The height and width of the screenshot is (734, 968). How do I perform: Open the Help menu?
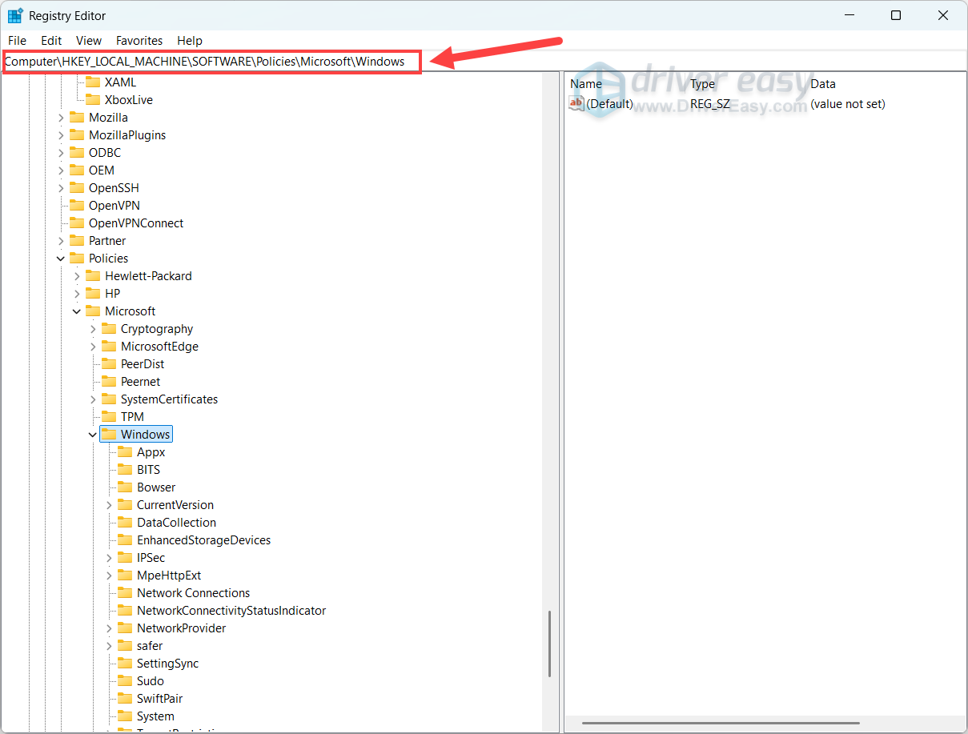[190, 40]
